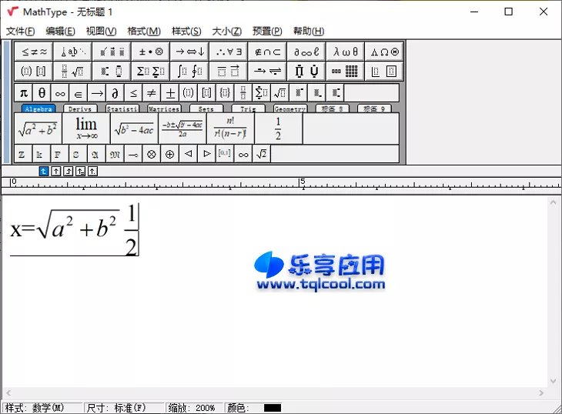Open the miscellaneous symbols palette (∂∞ℓ)

tap(306, 52)
